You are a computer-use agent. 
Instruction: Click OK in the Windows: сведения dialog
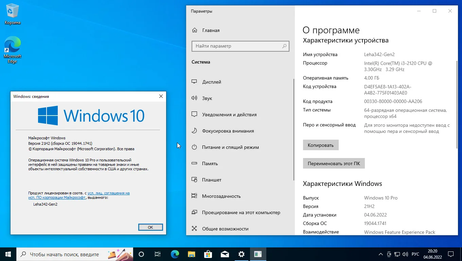coord(150,227)
